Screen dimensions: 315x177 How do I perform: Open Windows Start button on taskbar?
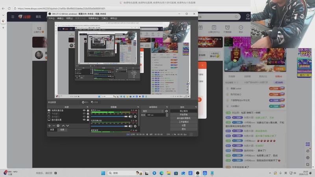click(103, 173)
